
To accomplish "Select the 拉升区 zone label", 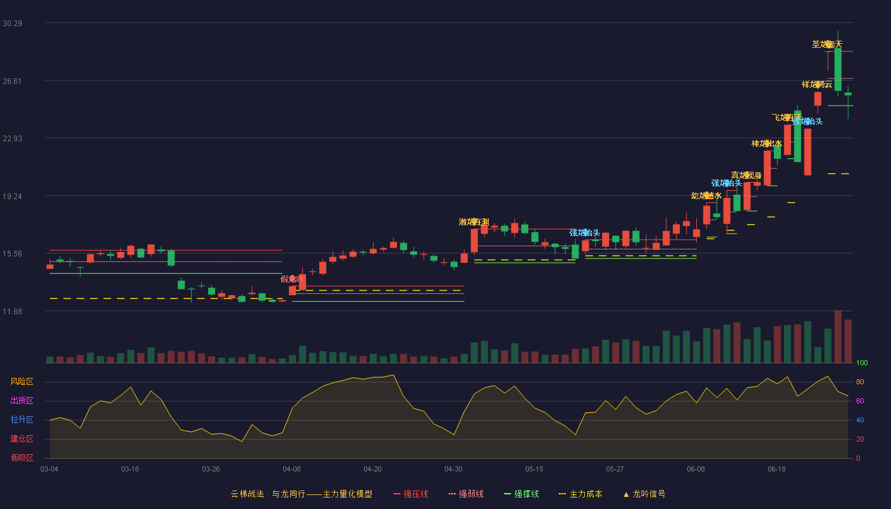I will pyautogui.click(x=22, y=420).
